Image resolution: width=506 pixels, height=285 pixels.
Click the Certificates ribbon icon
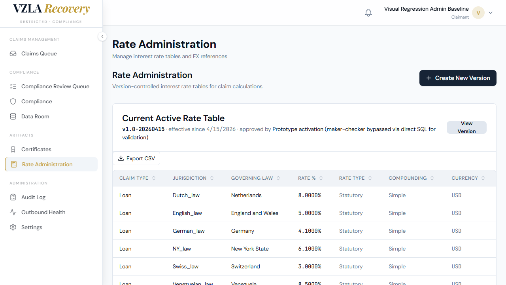[x=13, y=149]
